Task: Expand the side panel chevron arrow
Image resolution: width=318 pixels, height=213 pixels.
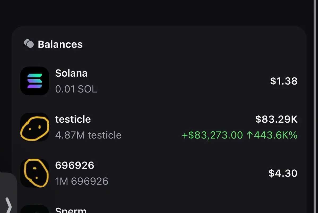Action: [8, 205]
